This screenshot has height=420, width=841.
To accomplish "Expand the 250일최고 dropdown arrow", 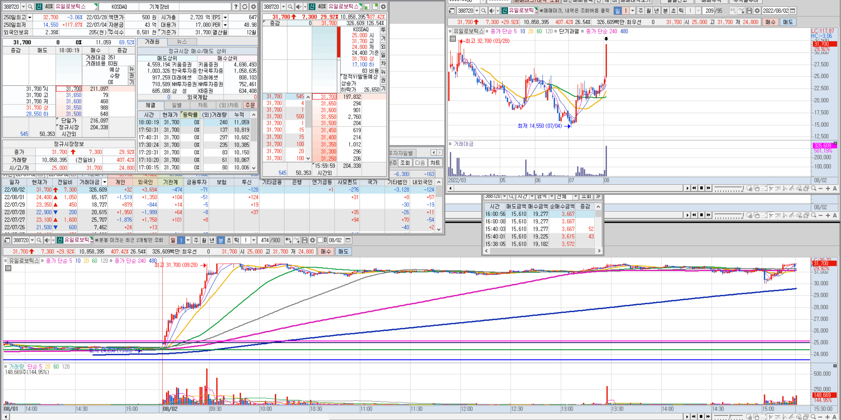I will [x=30, y=17].
